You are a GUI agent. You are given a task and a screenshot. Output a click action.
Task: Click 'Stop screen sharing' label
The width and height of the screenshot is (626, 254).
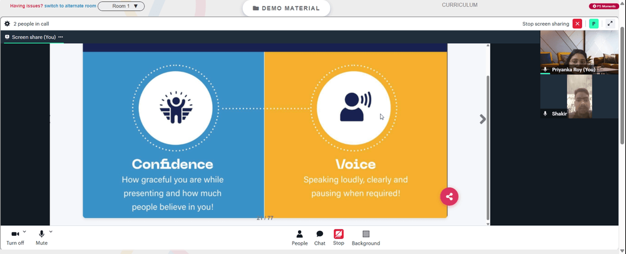[x=546, y=24]
